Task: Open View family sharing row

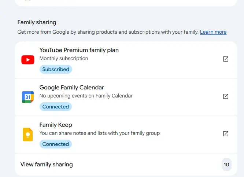Action: tap(126, 165)
